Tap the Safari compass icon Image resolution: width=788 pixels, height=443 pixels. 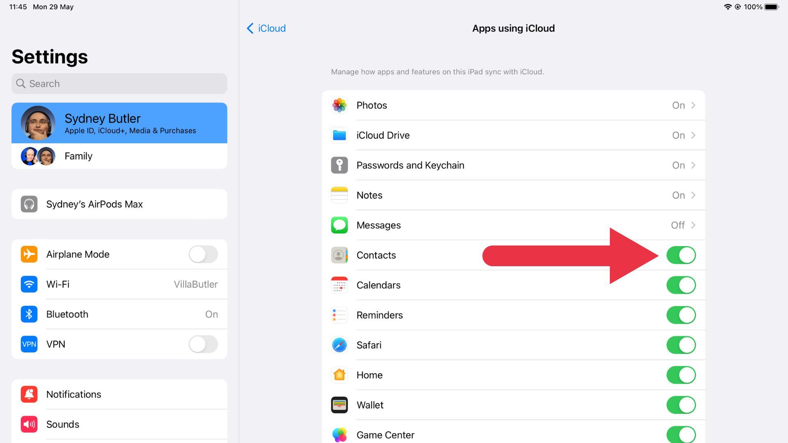(339, 345)
